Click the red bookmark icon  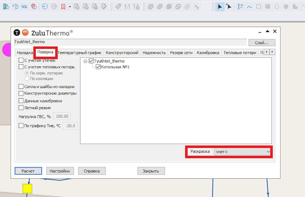pyautogui.click(x=63, y=6)
